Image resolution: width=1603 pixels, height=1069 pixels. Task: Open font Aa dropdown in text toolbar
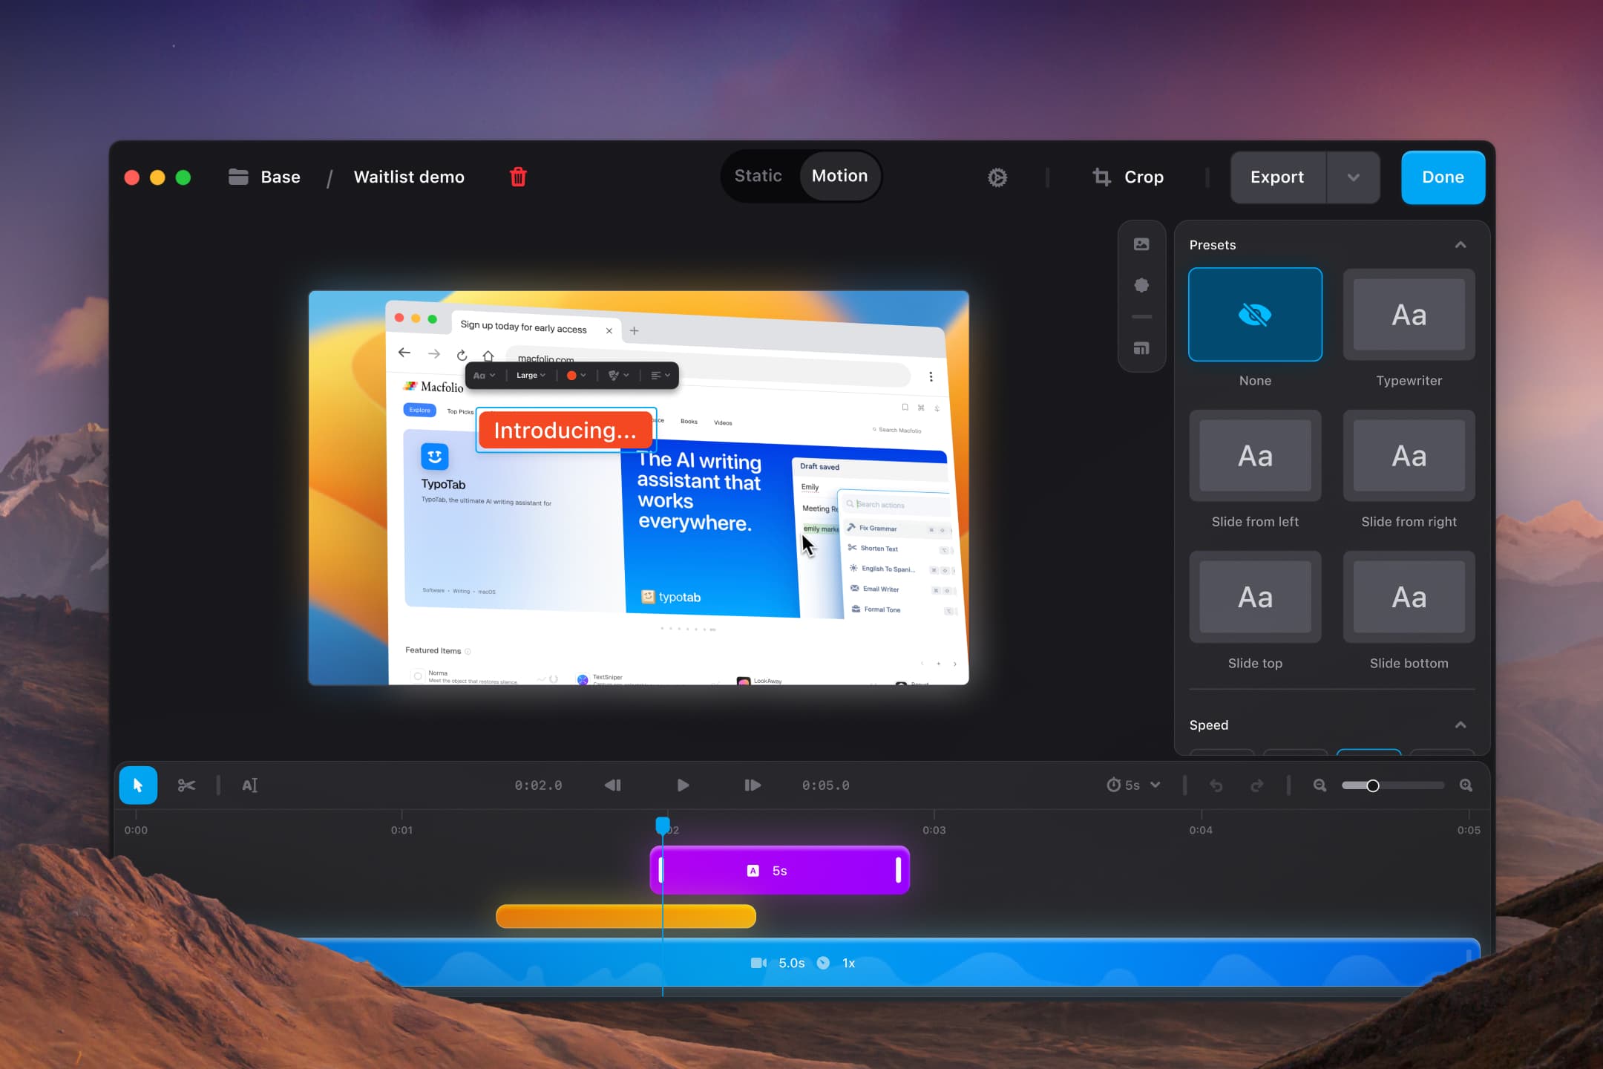(484, 375)
